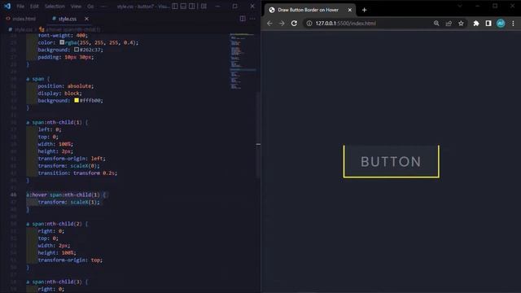Click the zoom magnifier icon in address bar
Image resolution: width=521 pixels, height=293 pixels.
point(436,24)
